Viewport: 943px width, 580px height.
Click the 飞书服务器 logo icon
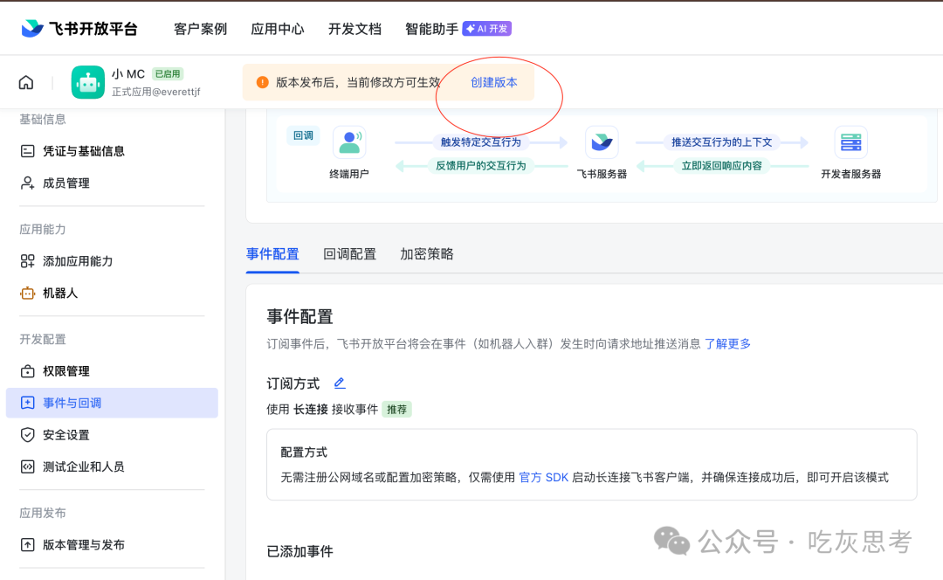click(602, 142)
